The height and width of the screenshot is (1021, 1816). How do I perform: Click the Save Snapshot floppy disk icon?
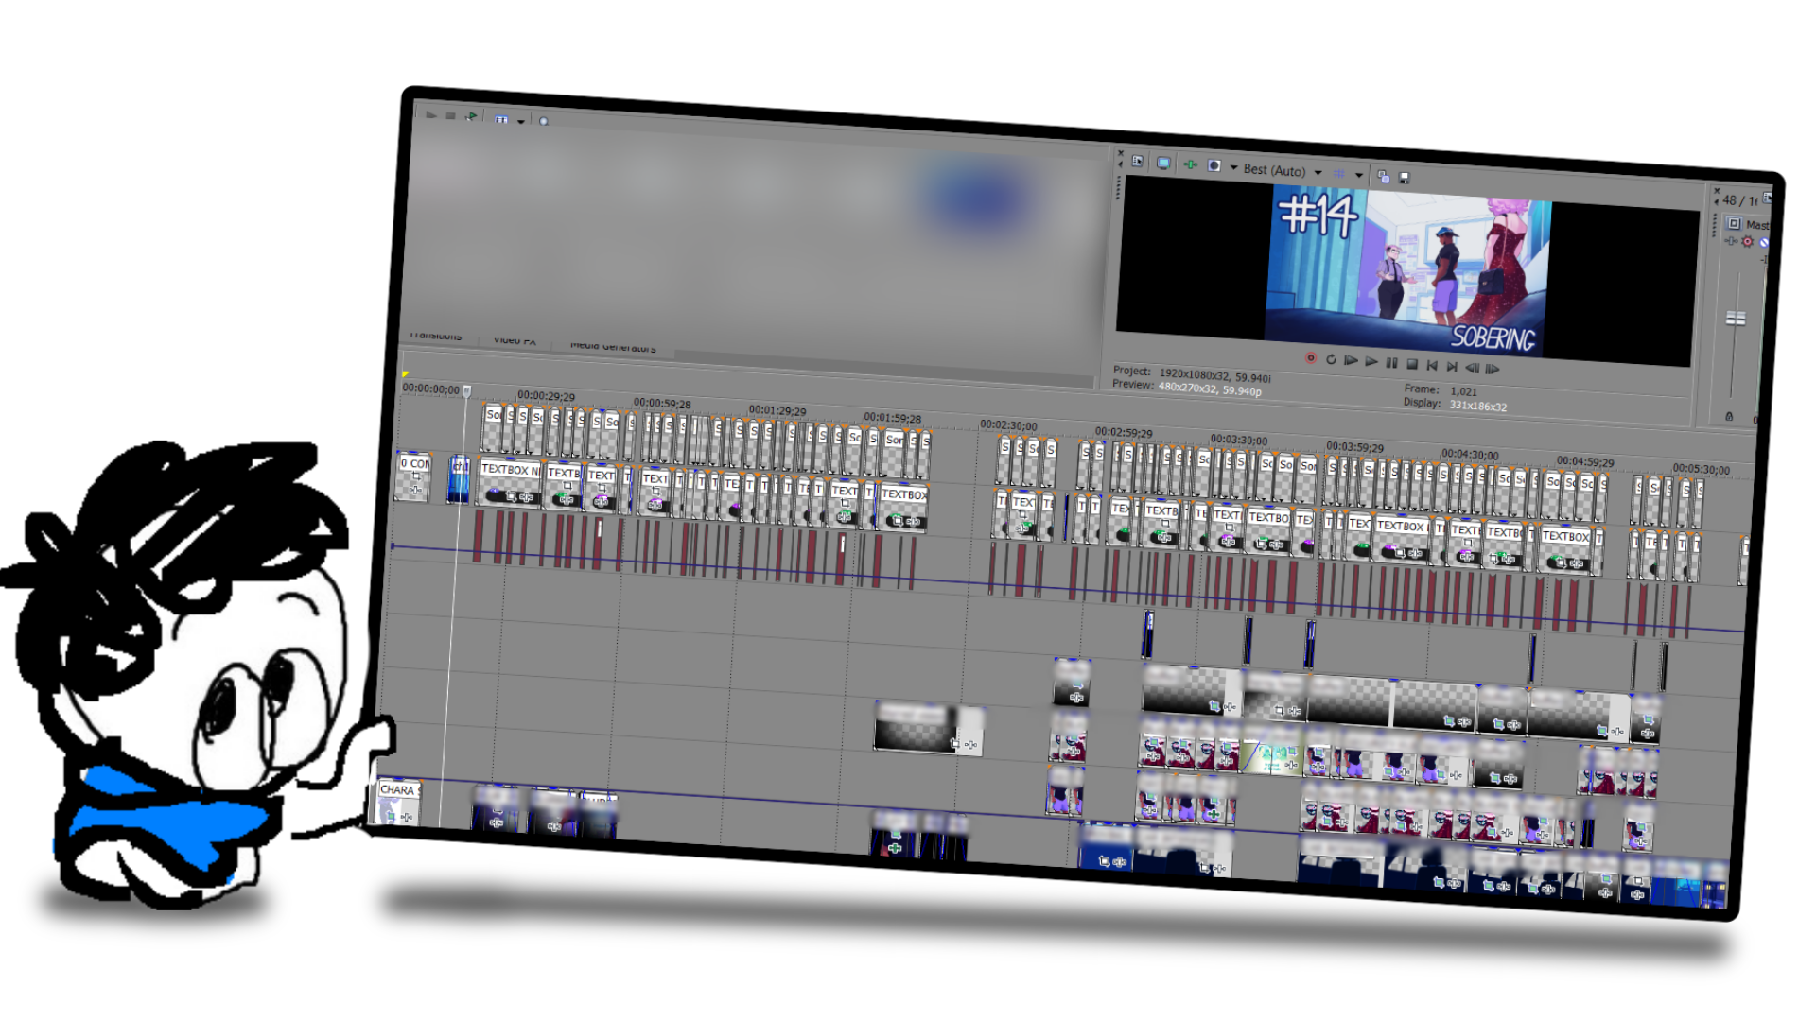coord(1405,178)
